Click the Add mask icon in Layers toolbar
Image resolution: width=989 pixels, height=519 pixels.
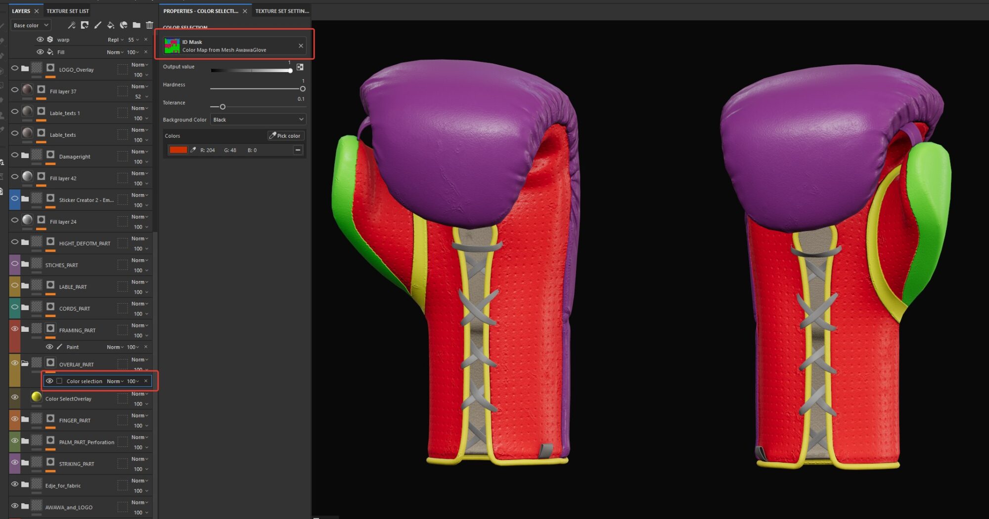[85, 25]
